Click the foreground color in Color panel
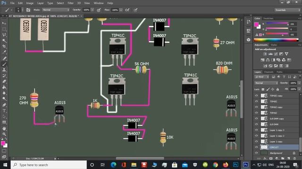The image size is (302, 169). (x=256, y=24)
